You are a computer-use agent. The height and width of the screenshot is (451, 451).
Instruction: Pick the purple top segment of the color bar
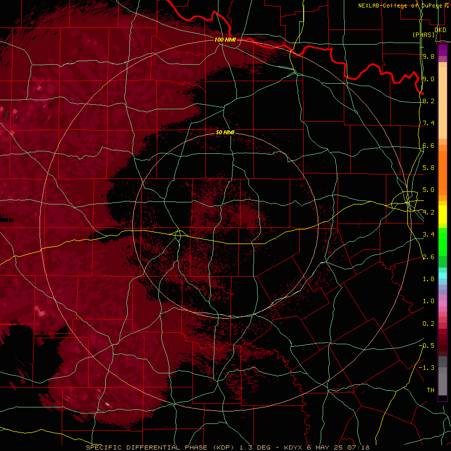click(442, 50)
